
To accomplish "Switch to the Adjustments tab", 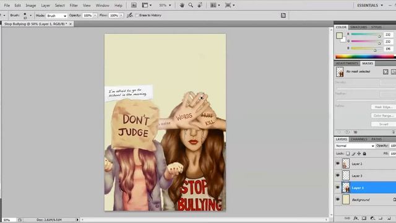I will click(347, 63).
